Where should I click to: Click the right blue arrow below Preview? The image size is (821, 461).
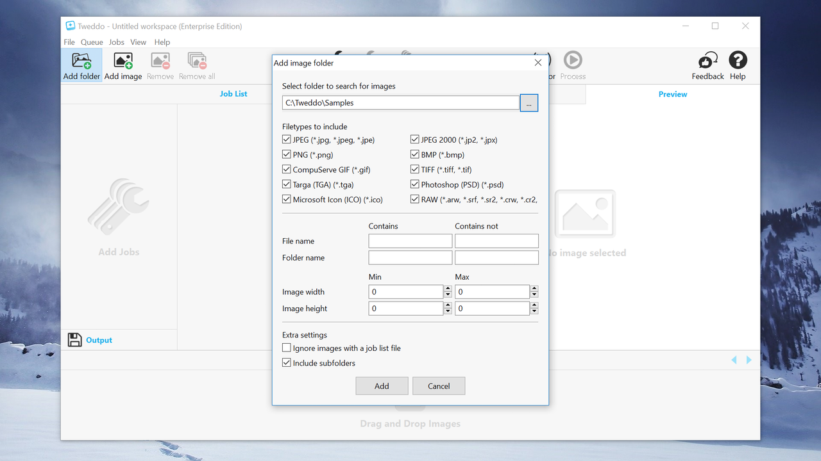(749, 360)
